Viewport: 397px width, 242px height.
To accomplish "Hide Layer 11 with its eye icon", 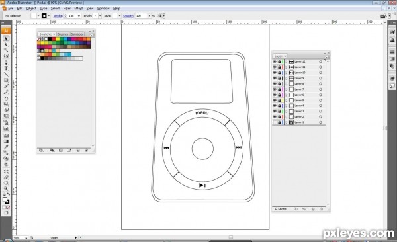I will click(x=275, y=67).
